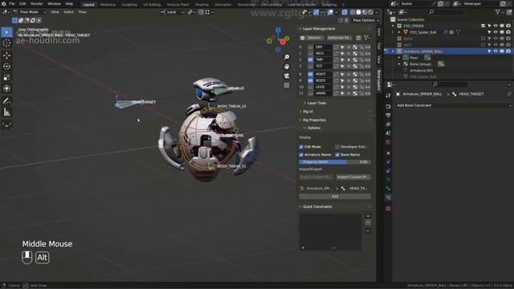Image resolution: width=514 pixels, height=289 pixels.
Task: Click the Add button under Rig Properties
Action: pyautogui.click(x=335, y=196)
